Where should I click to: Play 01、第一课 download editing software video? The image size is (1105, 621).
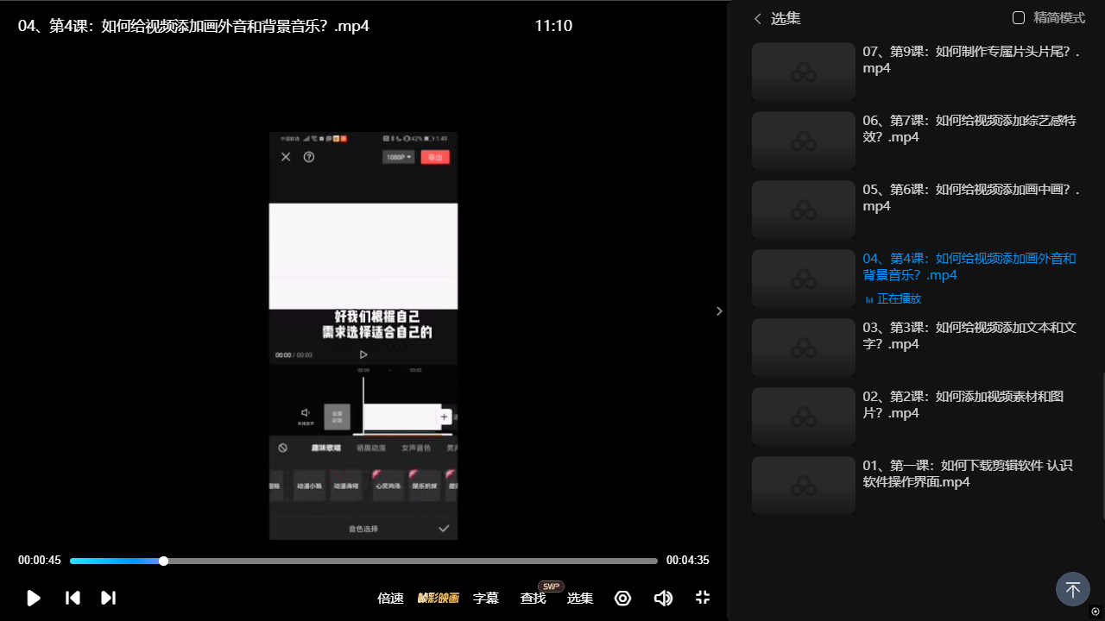click(967, 474)
